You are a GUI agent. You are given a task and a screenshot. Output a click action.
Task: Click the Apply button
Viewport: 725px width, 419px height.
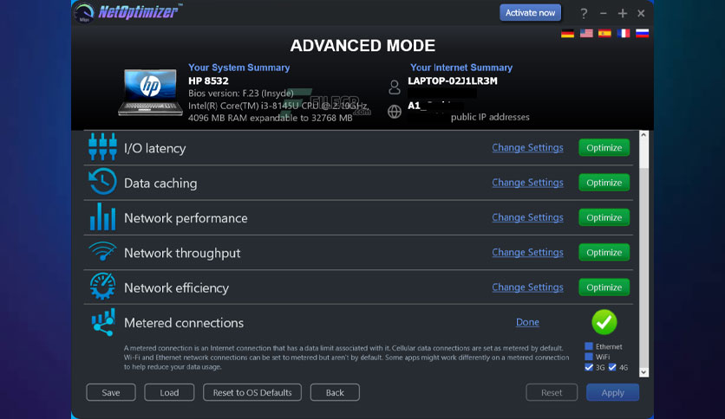612,392
